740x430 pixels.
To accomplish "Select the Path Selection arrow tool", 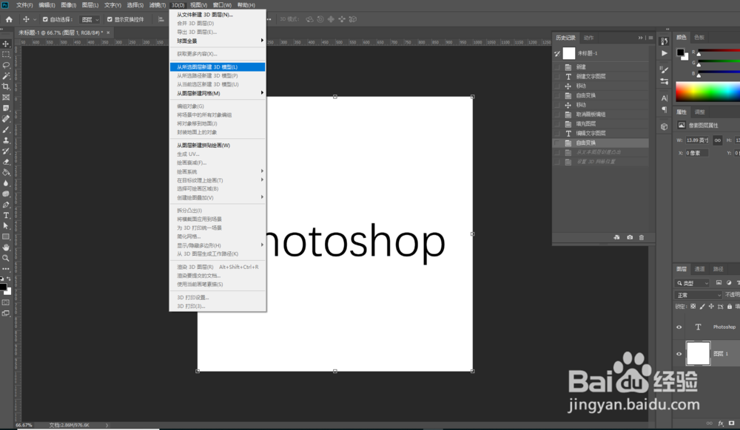I will coord(6,226).
